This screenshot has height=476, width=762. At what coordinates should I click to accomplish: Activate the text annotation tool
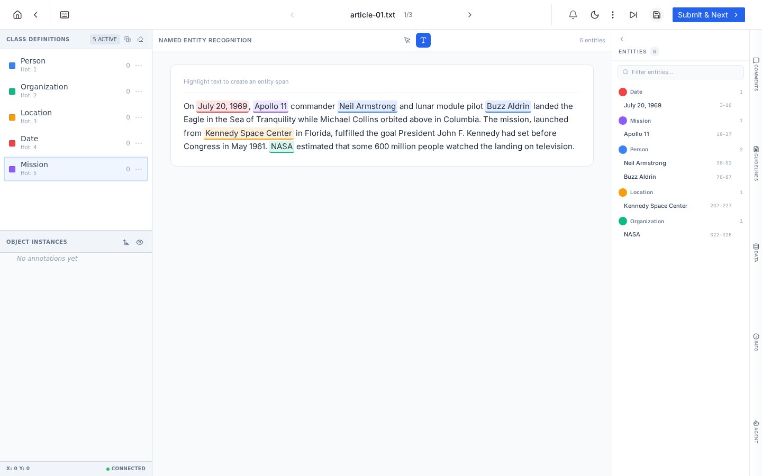click(x=423, y=40)
